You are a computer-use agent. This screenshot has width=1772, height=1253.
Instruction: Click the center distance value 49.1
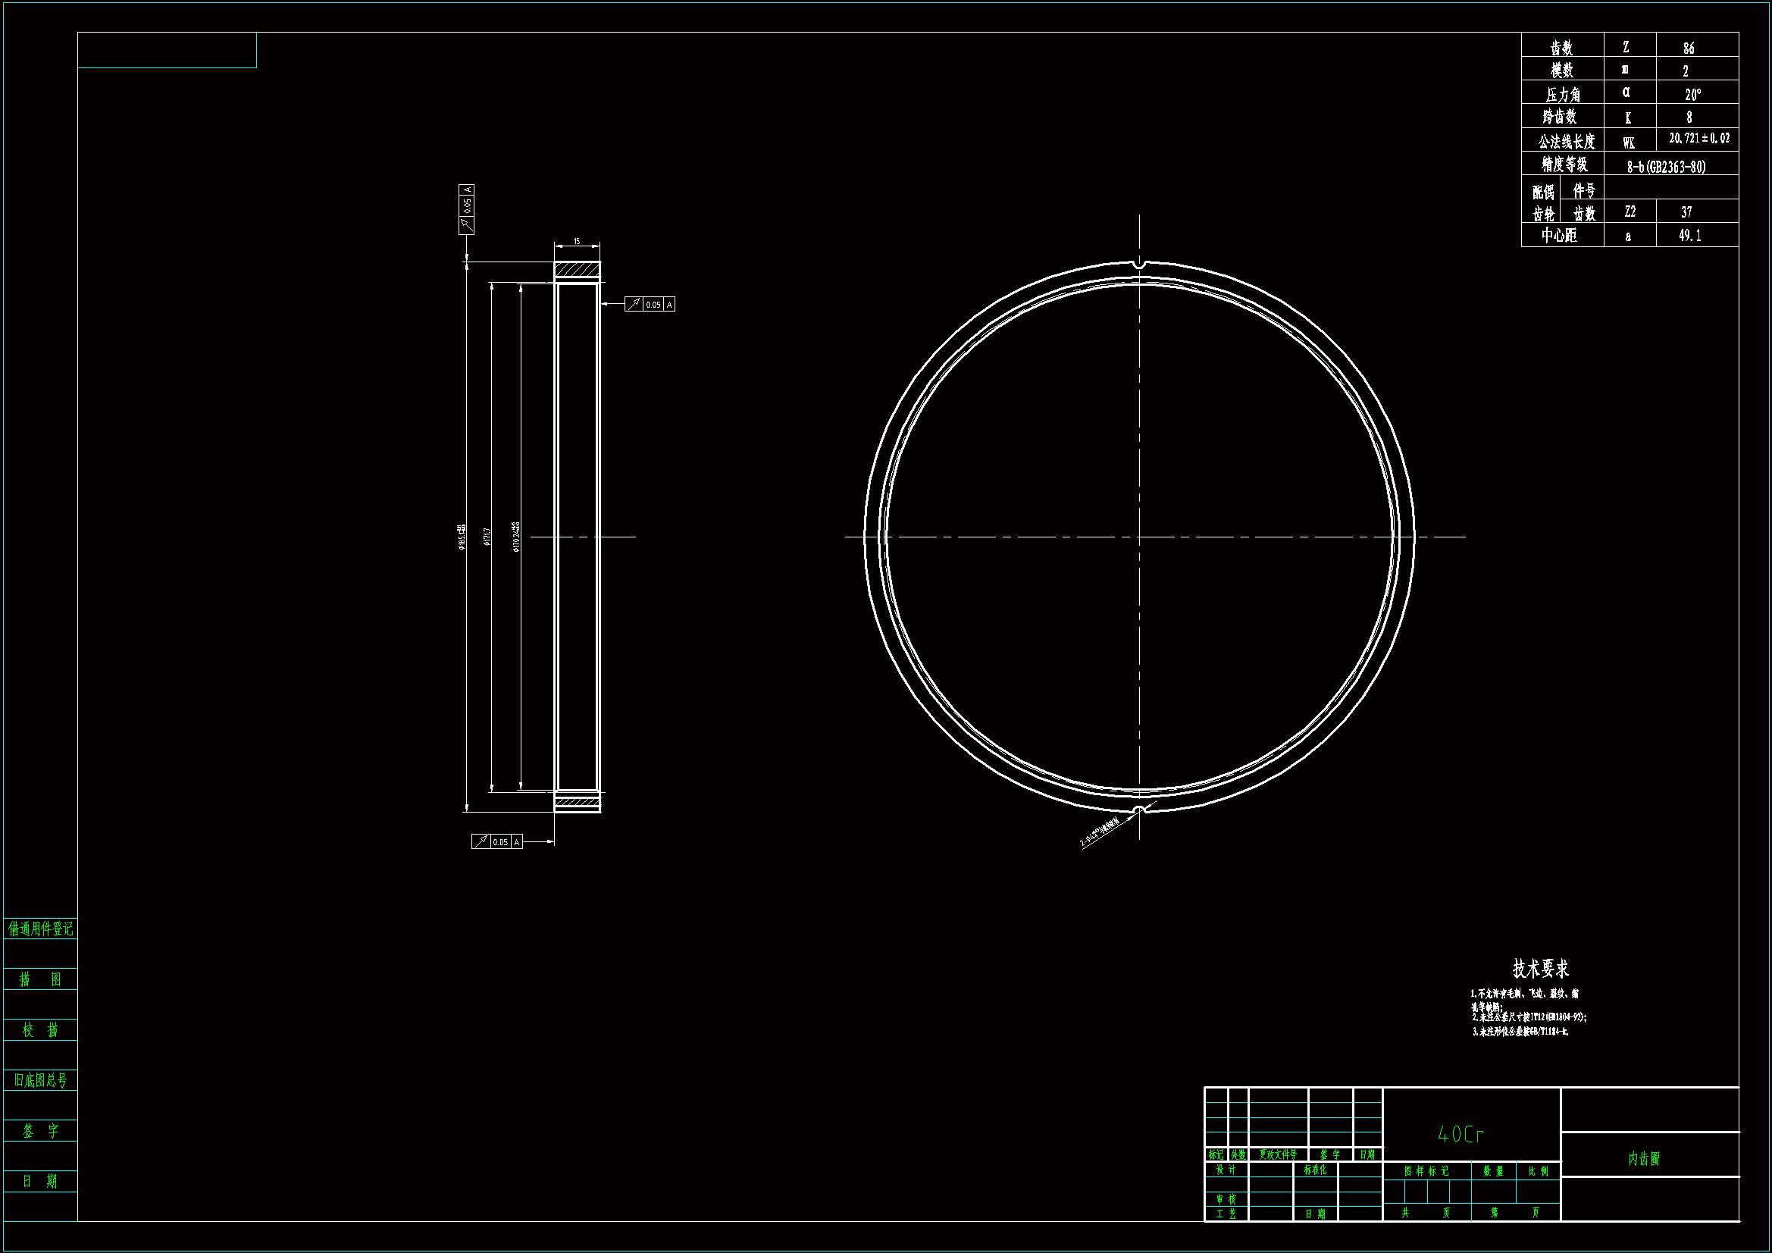click(x=1689, y=236)
